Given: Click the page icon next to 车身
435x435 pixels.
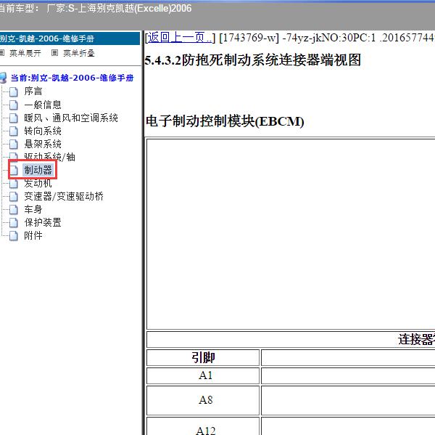Looking at the screenshot, I should (13, 210).
